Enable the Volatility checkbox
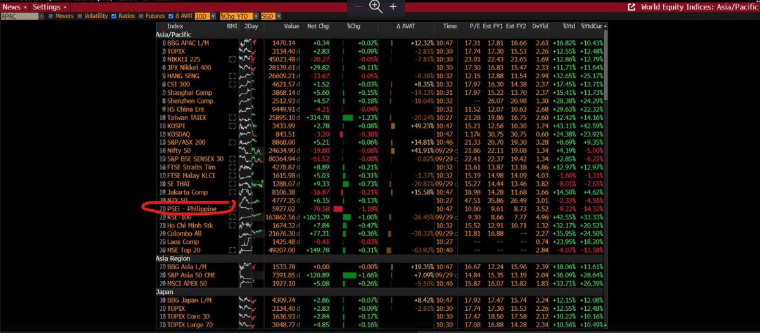This screenshot has height=333, width=760. pos(79,15)
